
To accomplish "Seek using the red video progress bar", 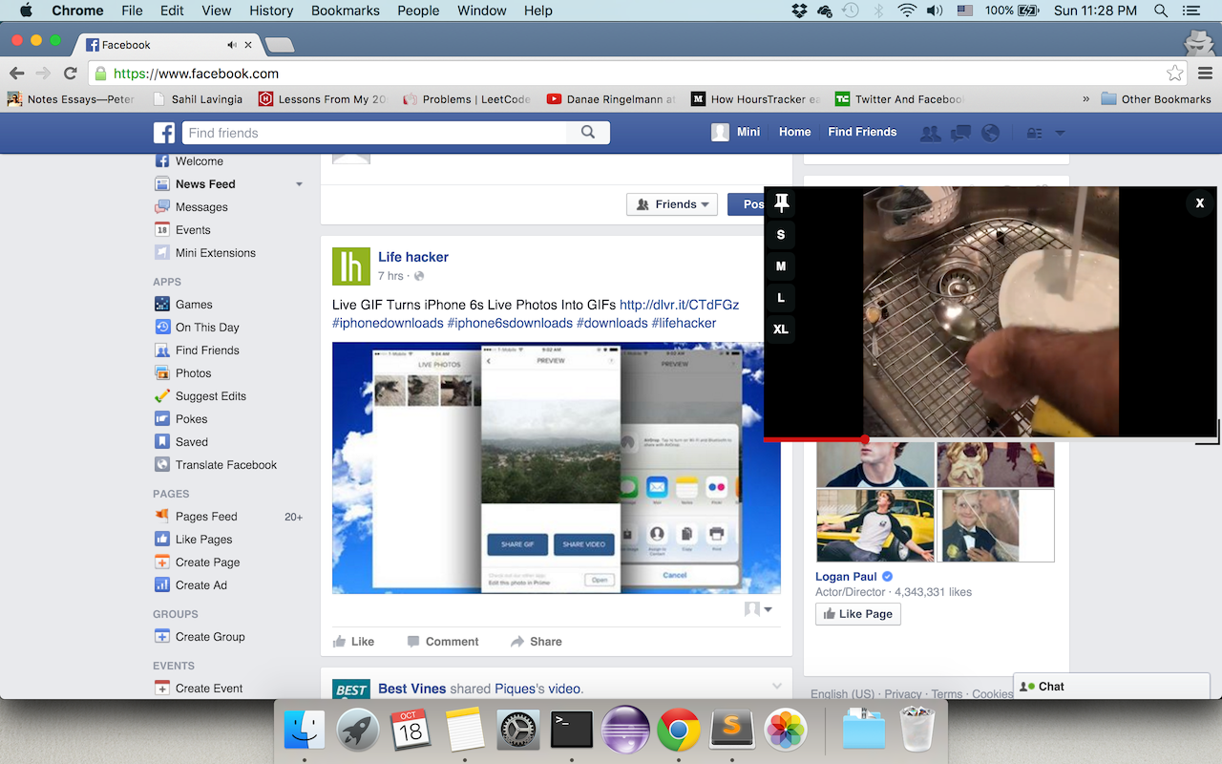I will pyautogui.click(x=990, y=439).
